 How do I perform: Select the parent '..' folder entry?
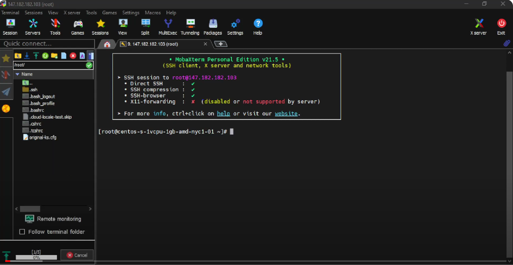27,83
